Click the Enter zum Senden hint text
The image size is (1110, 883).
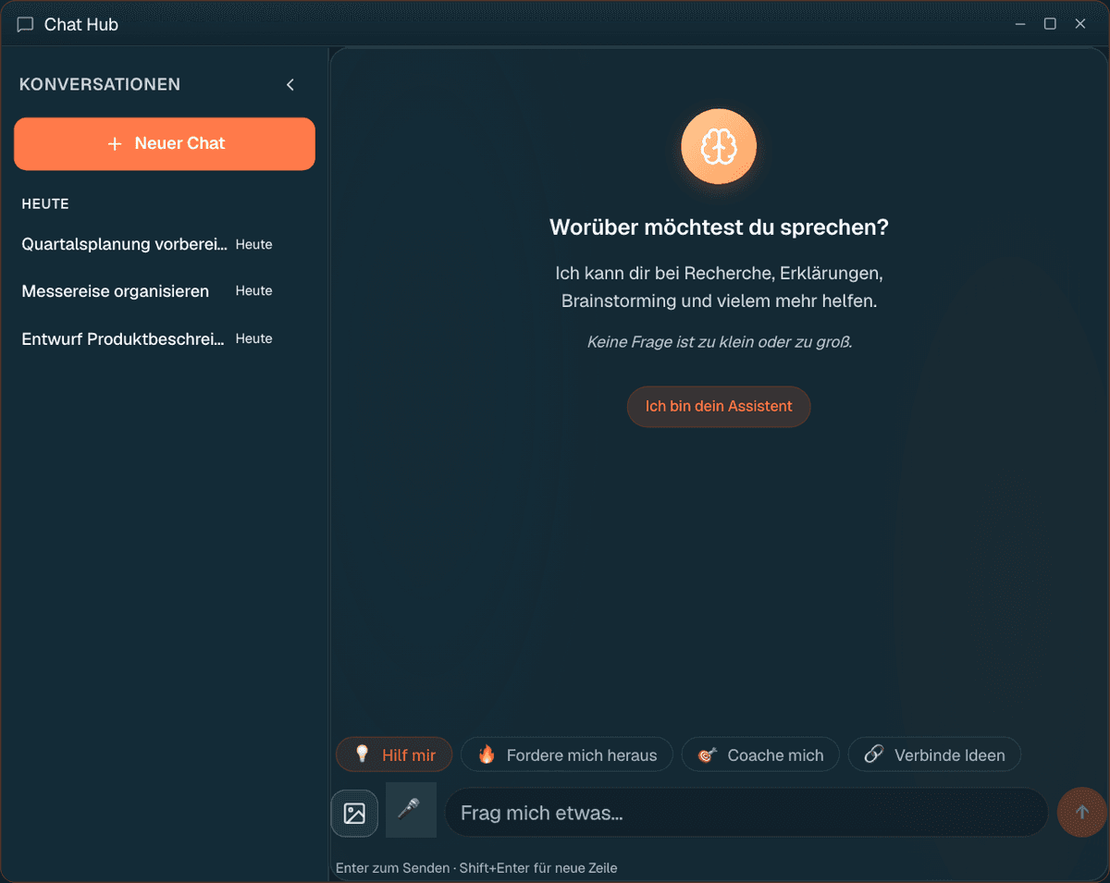click(476, 868)
